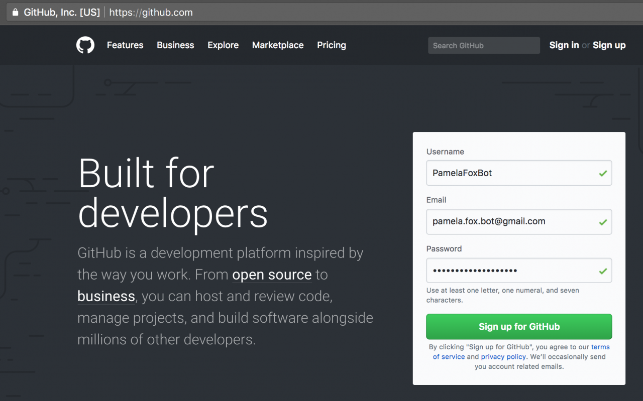Open the privacy policy link
Image resolution: width=643 pixels, height=401 pixels.
(503, 357)
